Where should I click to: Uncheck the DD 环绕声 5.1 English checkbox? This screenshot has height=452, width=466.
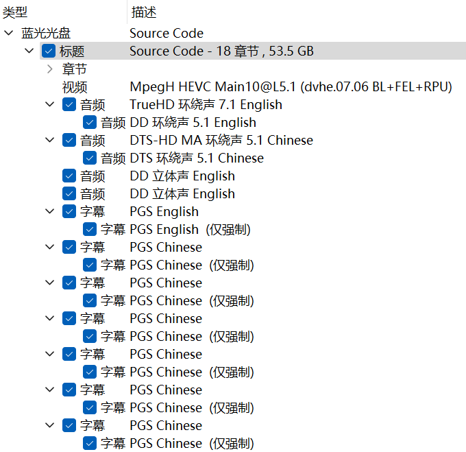tap(90, 122)
